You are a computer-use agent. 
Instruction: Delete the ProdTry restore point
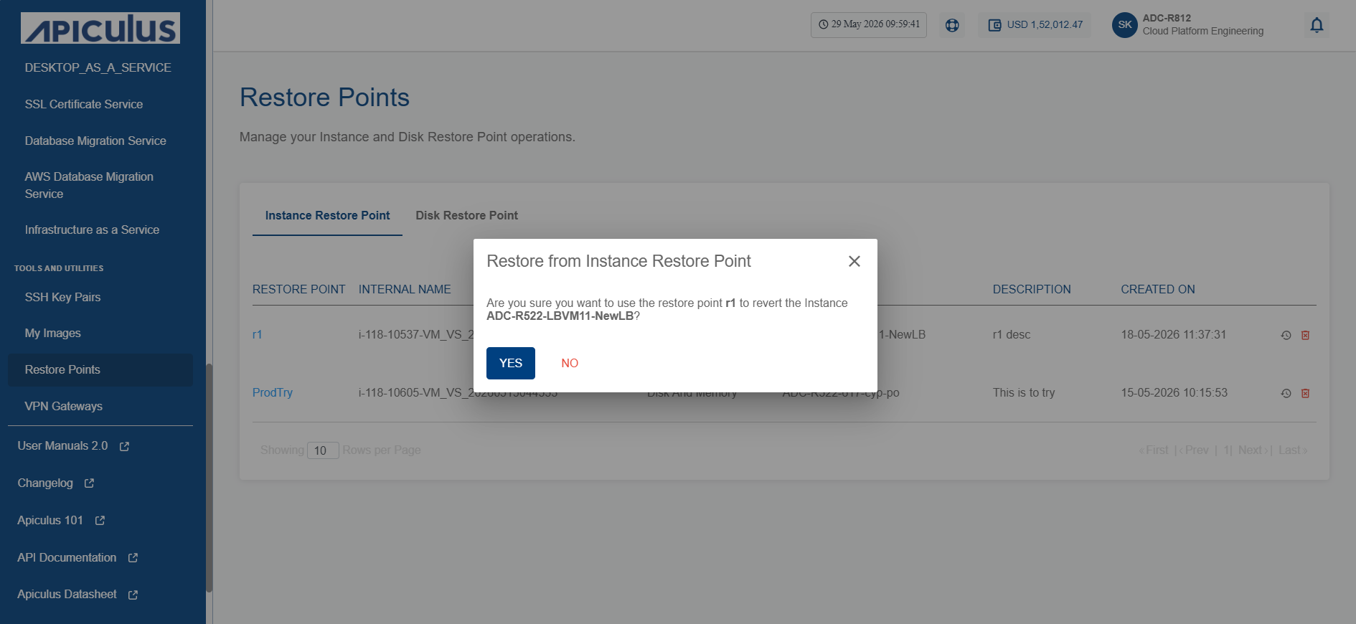pos(1306,393)
